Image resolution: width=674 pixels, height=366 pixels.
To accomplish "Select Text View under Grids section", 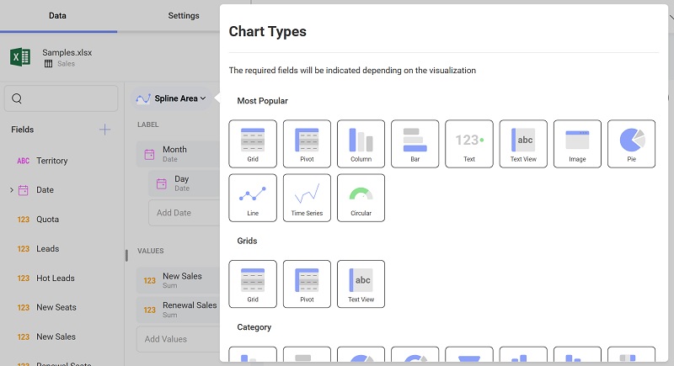I will point(361,284).
